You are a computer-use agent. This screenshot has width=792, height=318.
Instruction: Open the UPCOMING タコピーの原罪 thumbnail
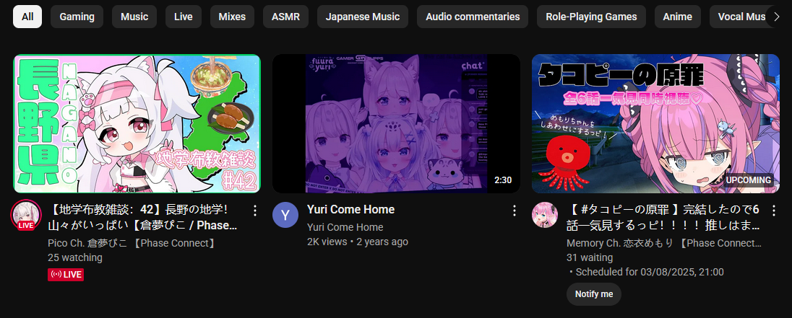pos(655,123)
